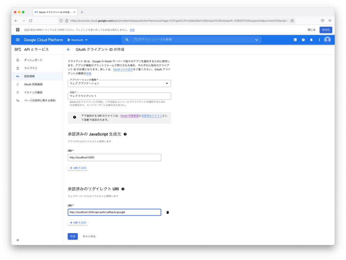Open the account avatar in the top bar
This screenshot has height=260, width=346.
[327, 40]
